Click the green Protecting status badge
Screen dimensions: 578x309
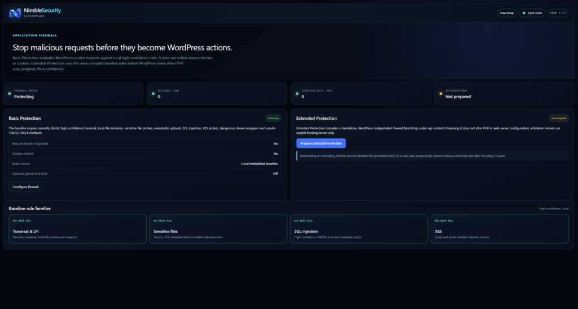(273, 119)
